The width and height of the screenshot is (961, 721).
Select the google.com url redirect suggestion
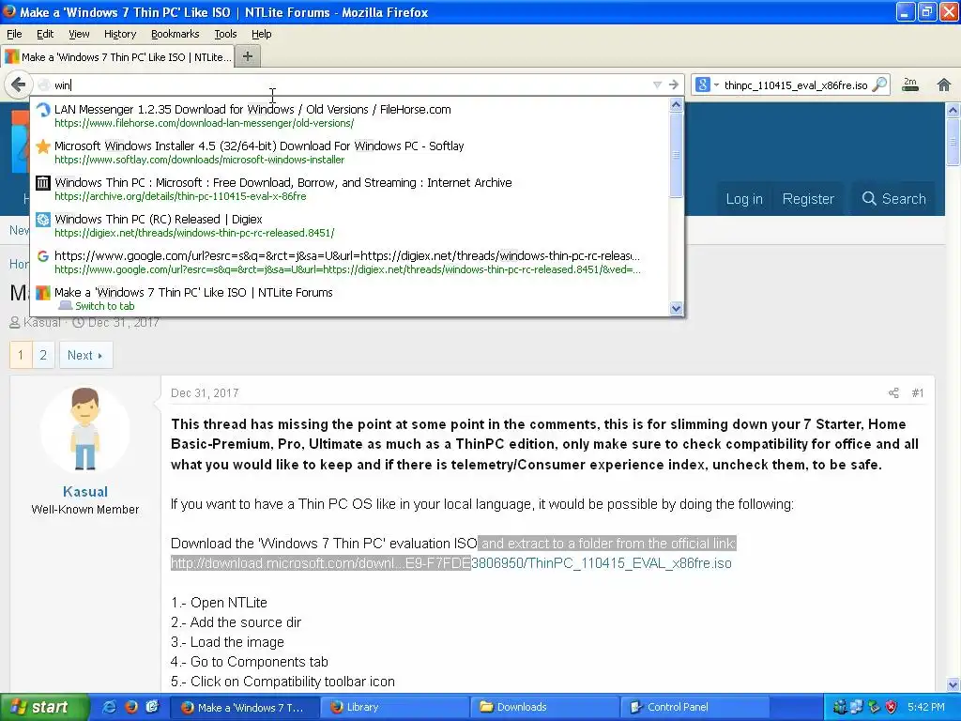pos(349,263)
